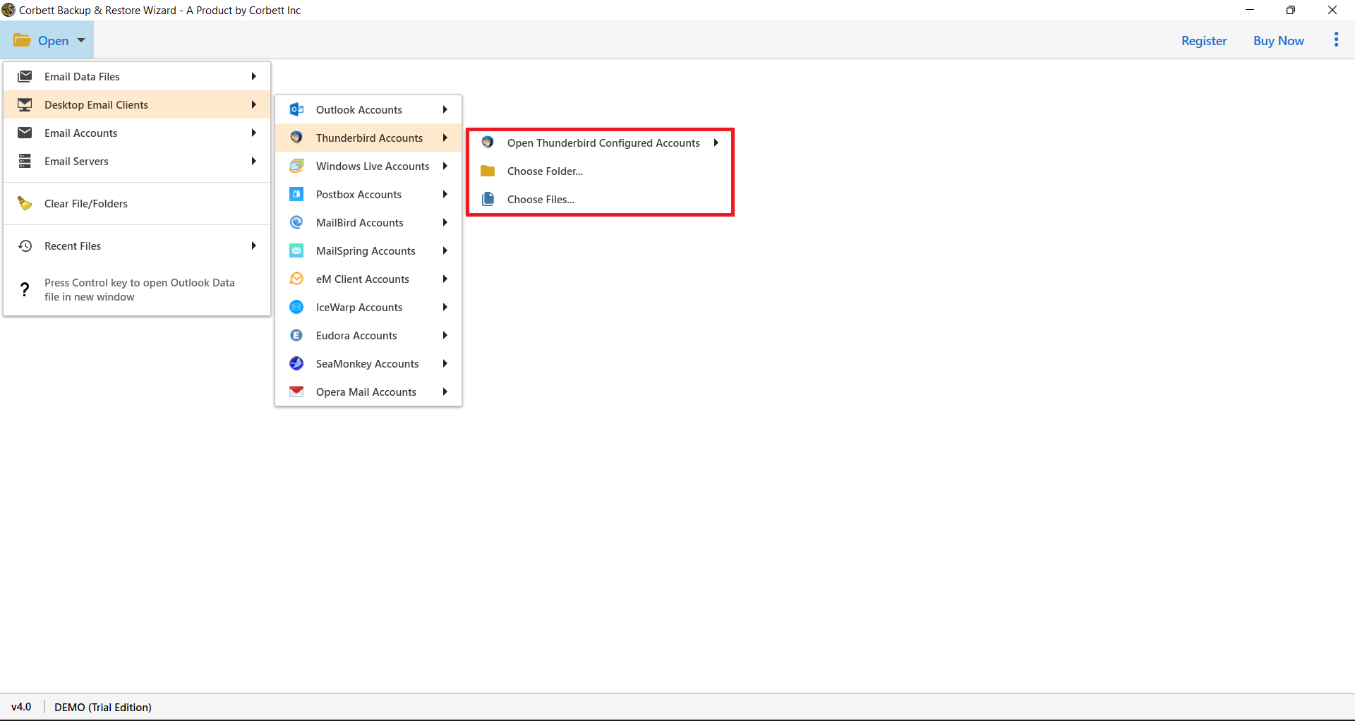Click the Register link
The width and height of the screenshot is (1355, 721).
(x=1204, y=40)
